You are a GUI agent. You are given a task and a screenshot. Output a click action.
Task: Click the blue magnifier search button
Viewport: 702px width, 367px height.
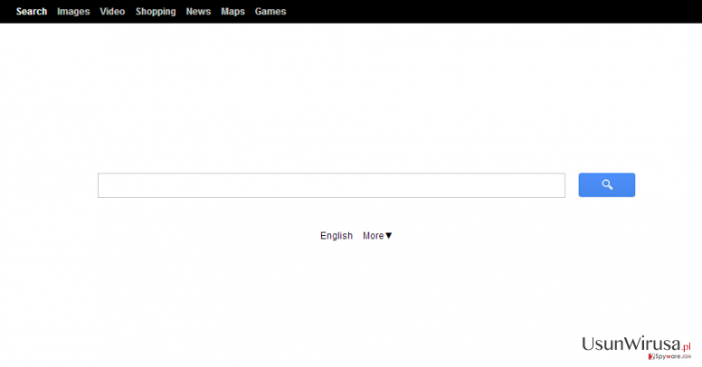click(x=607, y=184)
